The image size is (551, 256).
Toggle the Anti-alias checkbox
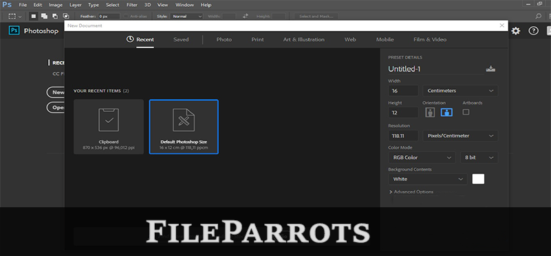(x=126, y=16)
